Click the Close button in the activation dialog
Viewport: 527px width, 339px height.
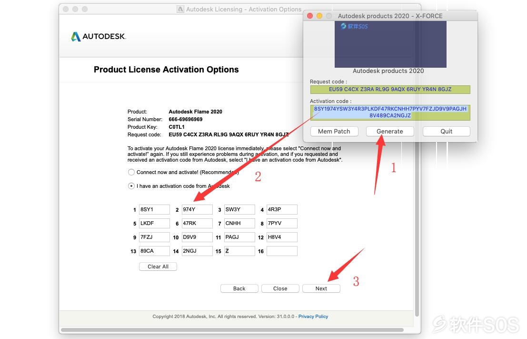(x=280, y=288)
